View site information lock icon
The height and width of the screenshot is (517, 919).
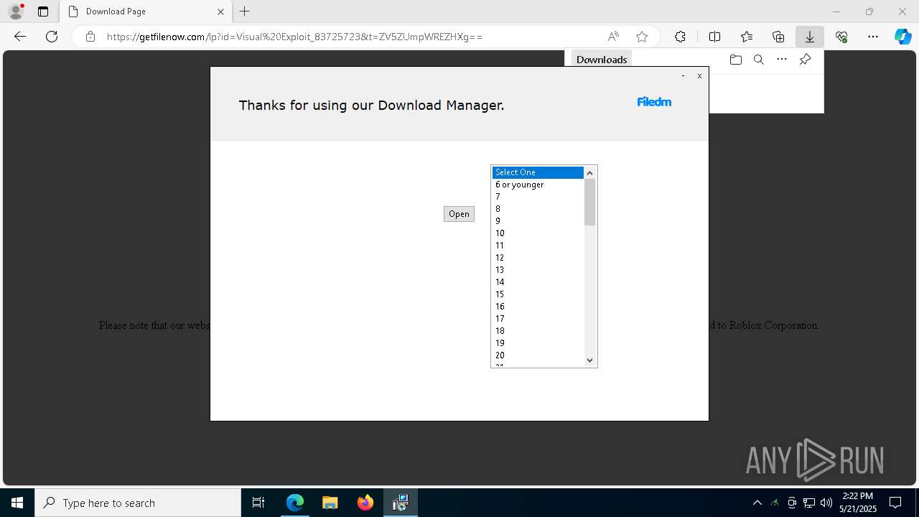tap(90, 37)
